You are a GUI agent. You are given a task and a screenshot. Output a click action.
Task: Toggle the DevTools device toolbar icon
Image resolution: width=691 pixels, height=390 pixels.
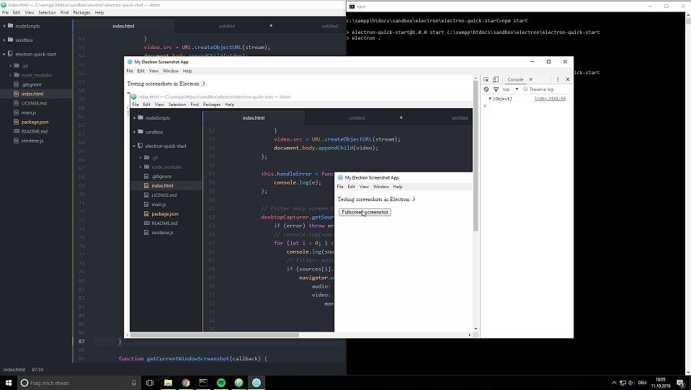click(496, 79)
